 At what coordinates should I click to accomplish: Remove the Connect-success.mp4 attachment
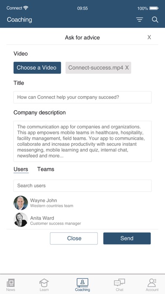pos(127,68)
